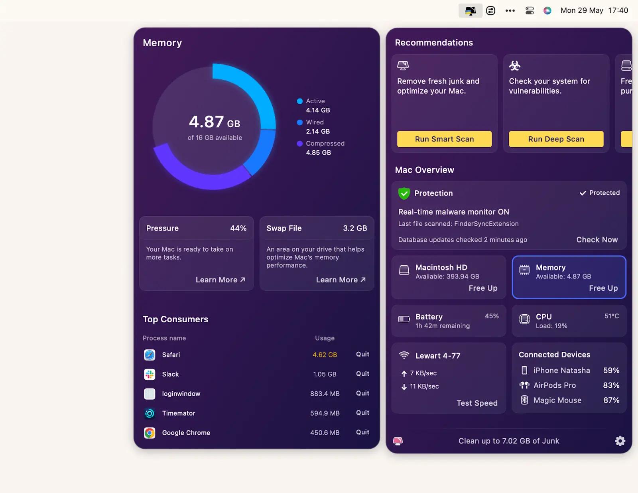Image resolution: width=638 pixels, height=493 pixels.
Task: Open Learn More under Pressure
Action: tap(220, 280)
